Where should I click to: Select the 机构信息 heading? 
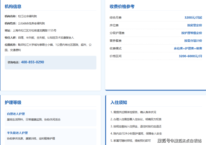point(13,6)
